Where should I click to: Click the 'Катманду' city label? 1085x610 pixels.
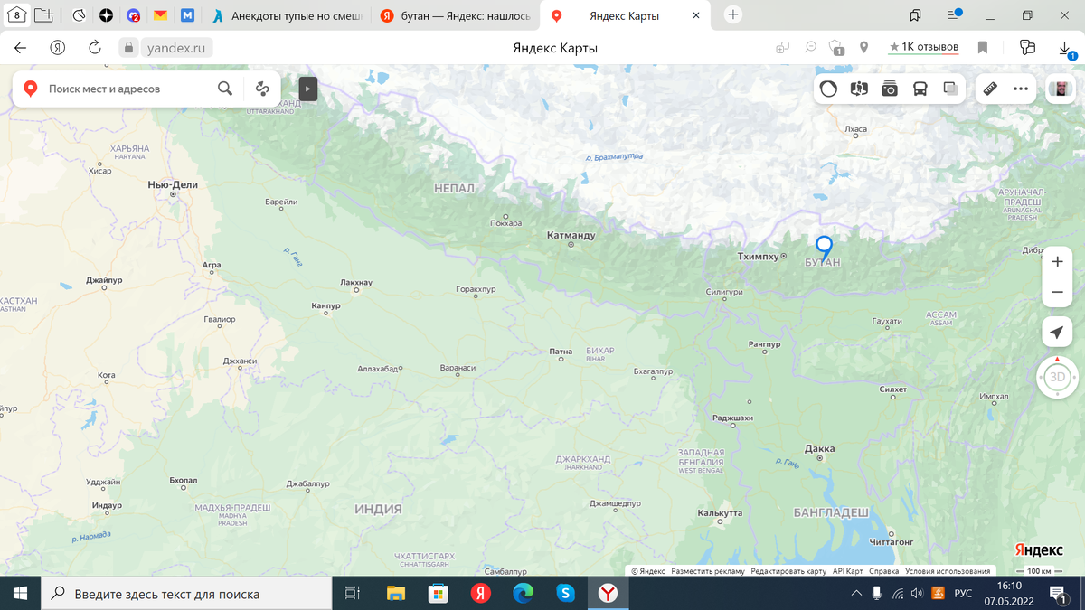pos(571,236)
